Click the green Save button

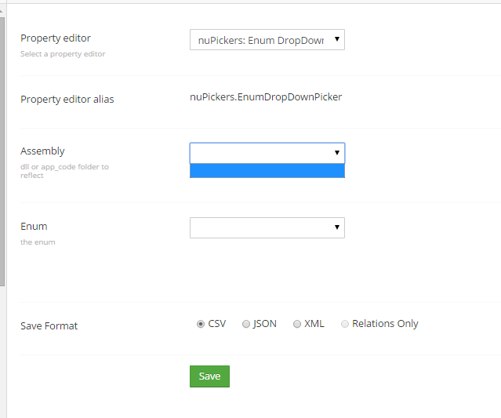[x=209, y=376]
